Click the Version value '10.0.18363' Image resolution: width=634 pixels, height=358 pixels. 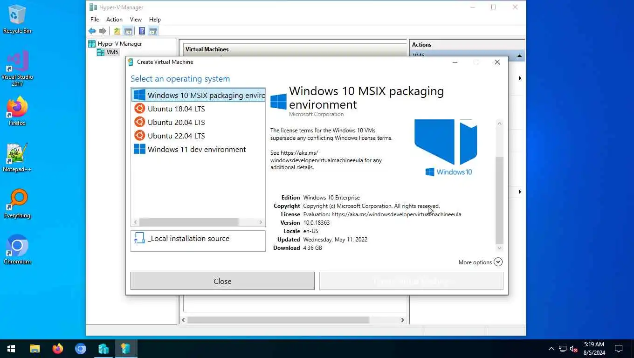point(317,223)
